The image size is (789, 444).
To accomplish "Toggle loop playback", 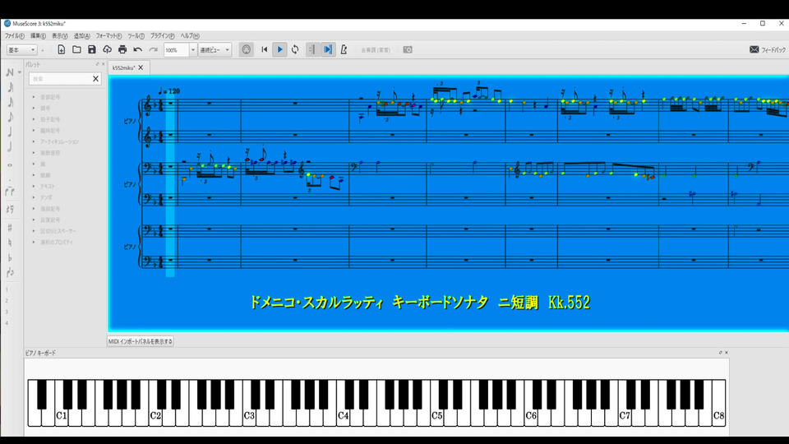I will [295, 49].
